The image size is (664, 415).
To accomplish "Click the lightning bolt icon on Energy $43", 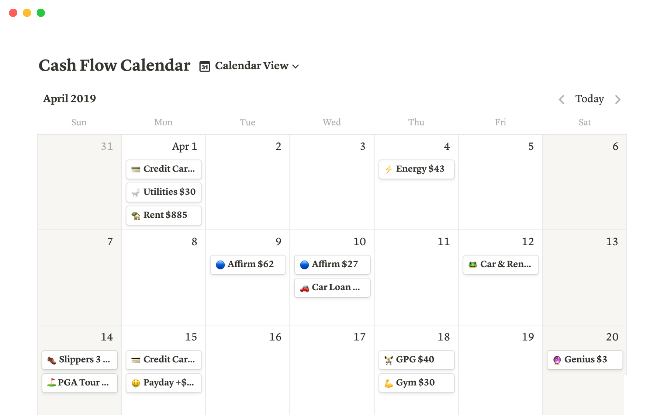I will click(388, 169).
